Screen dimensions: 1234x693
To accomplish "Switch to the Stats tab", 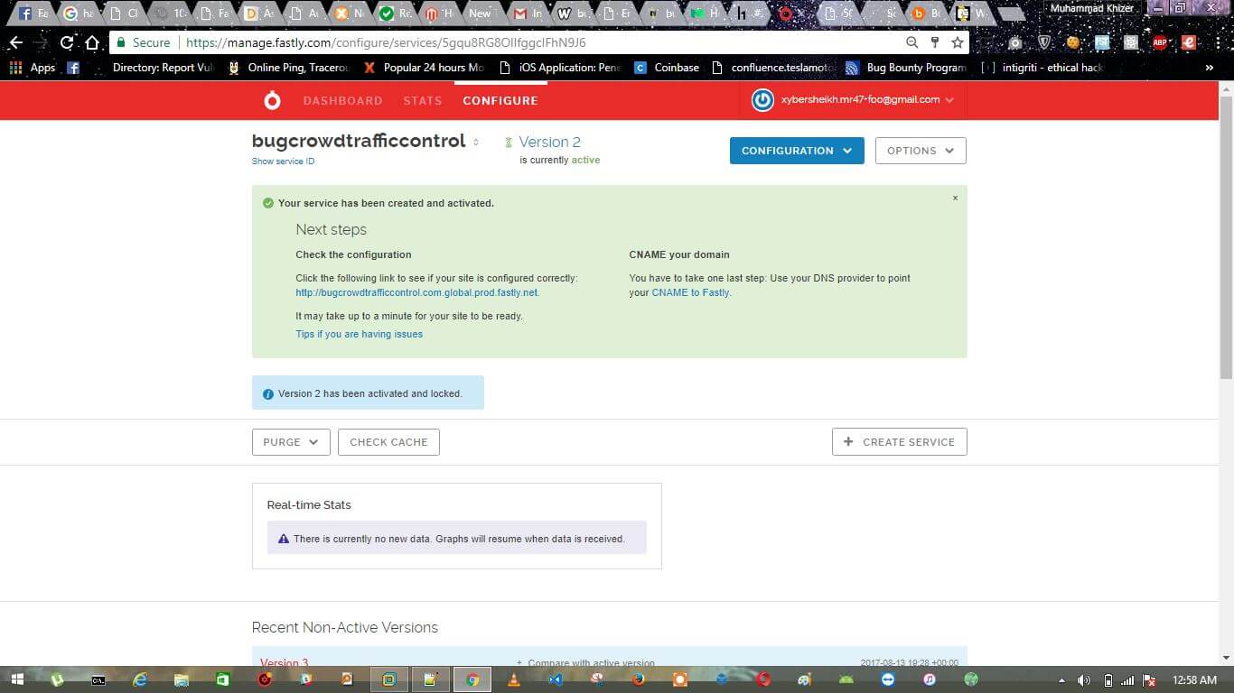I will 423,100.
